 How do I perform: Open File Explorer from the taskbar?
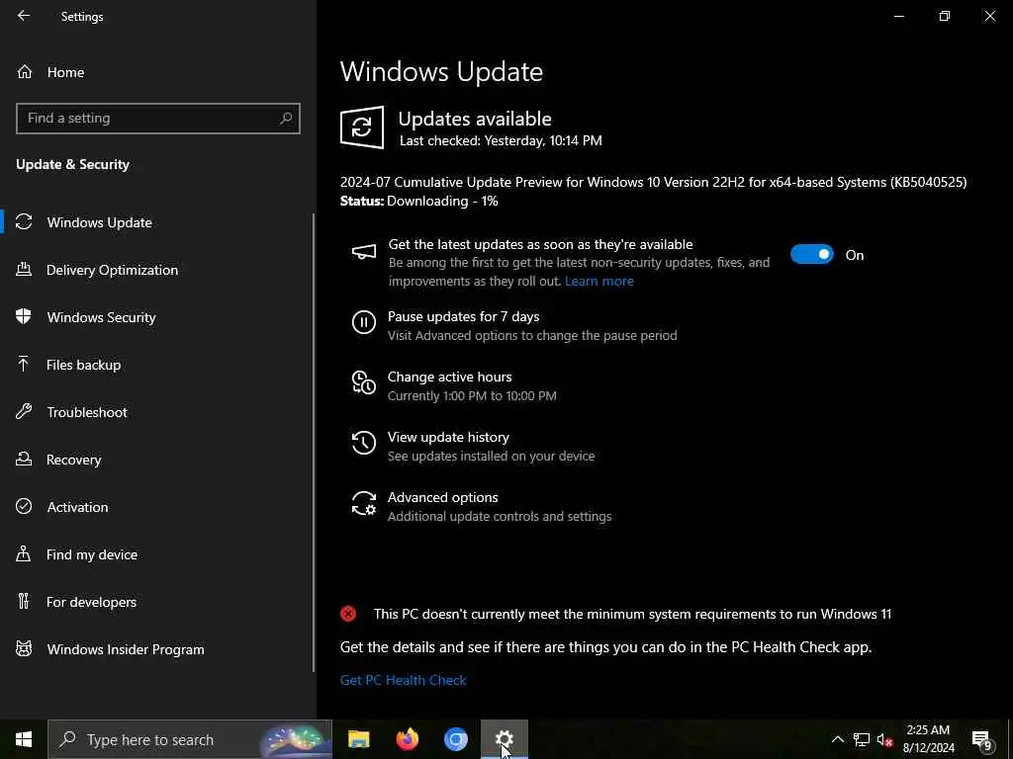coord(359,739)
